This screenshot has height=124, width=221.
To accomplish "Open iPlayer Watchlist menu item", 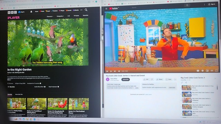I will click(x=85, y=15).
